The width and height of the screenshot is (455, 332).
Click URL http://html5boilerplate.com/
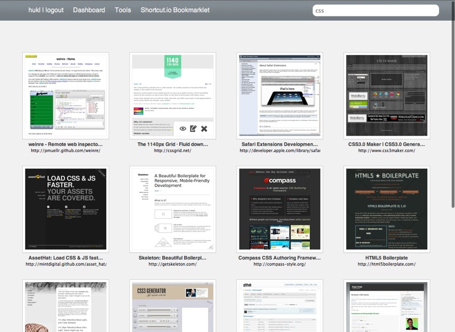point(387,264)
